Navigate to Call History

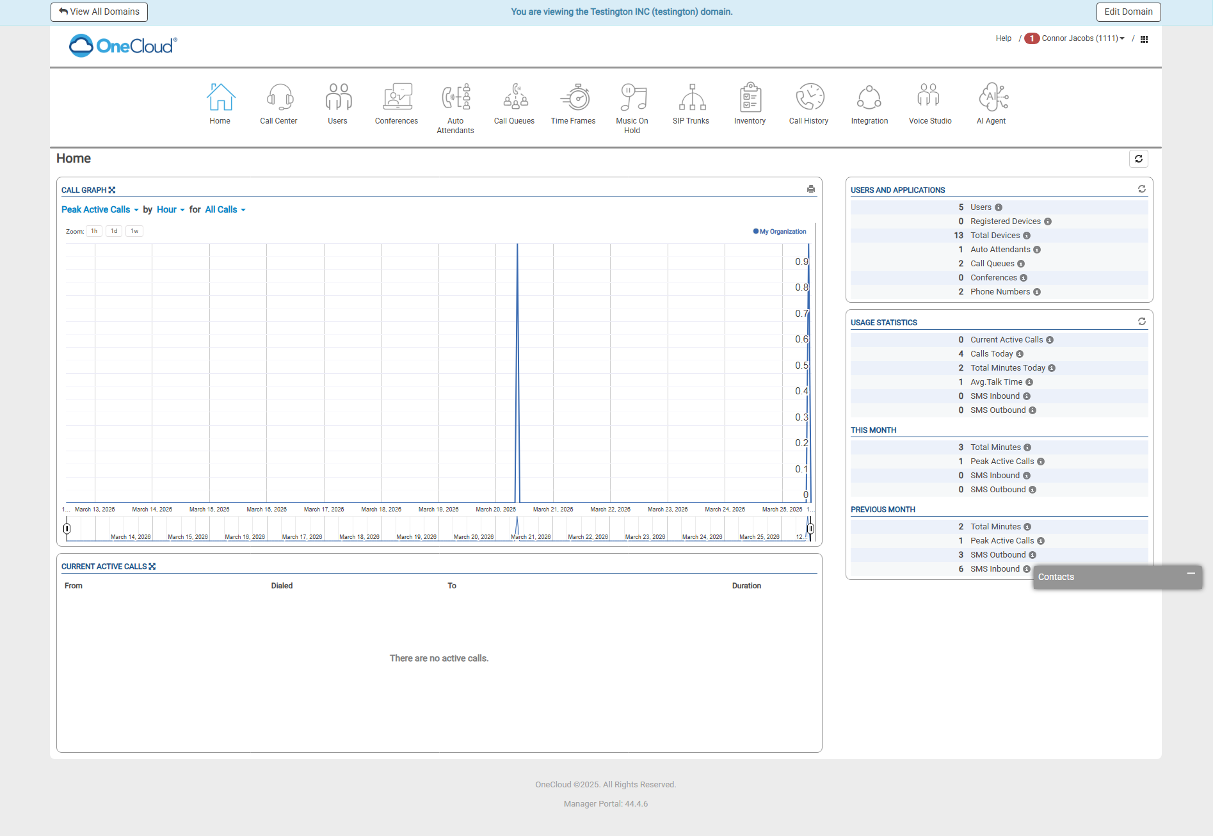coord(808,104)
